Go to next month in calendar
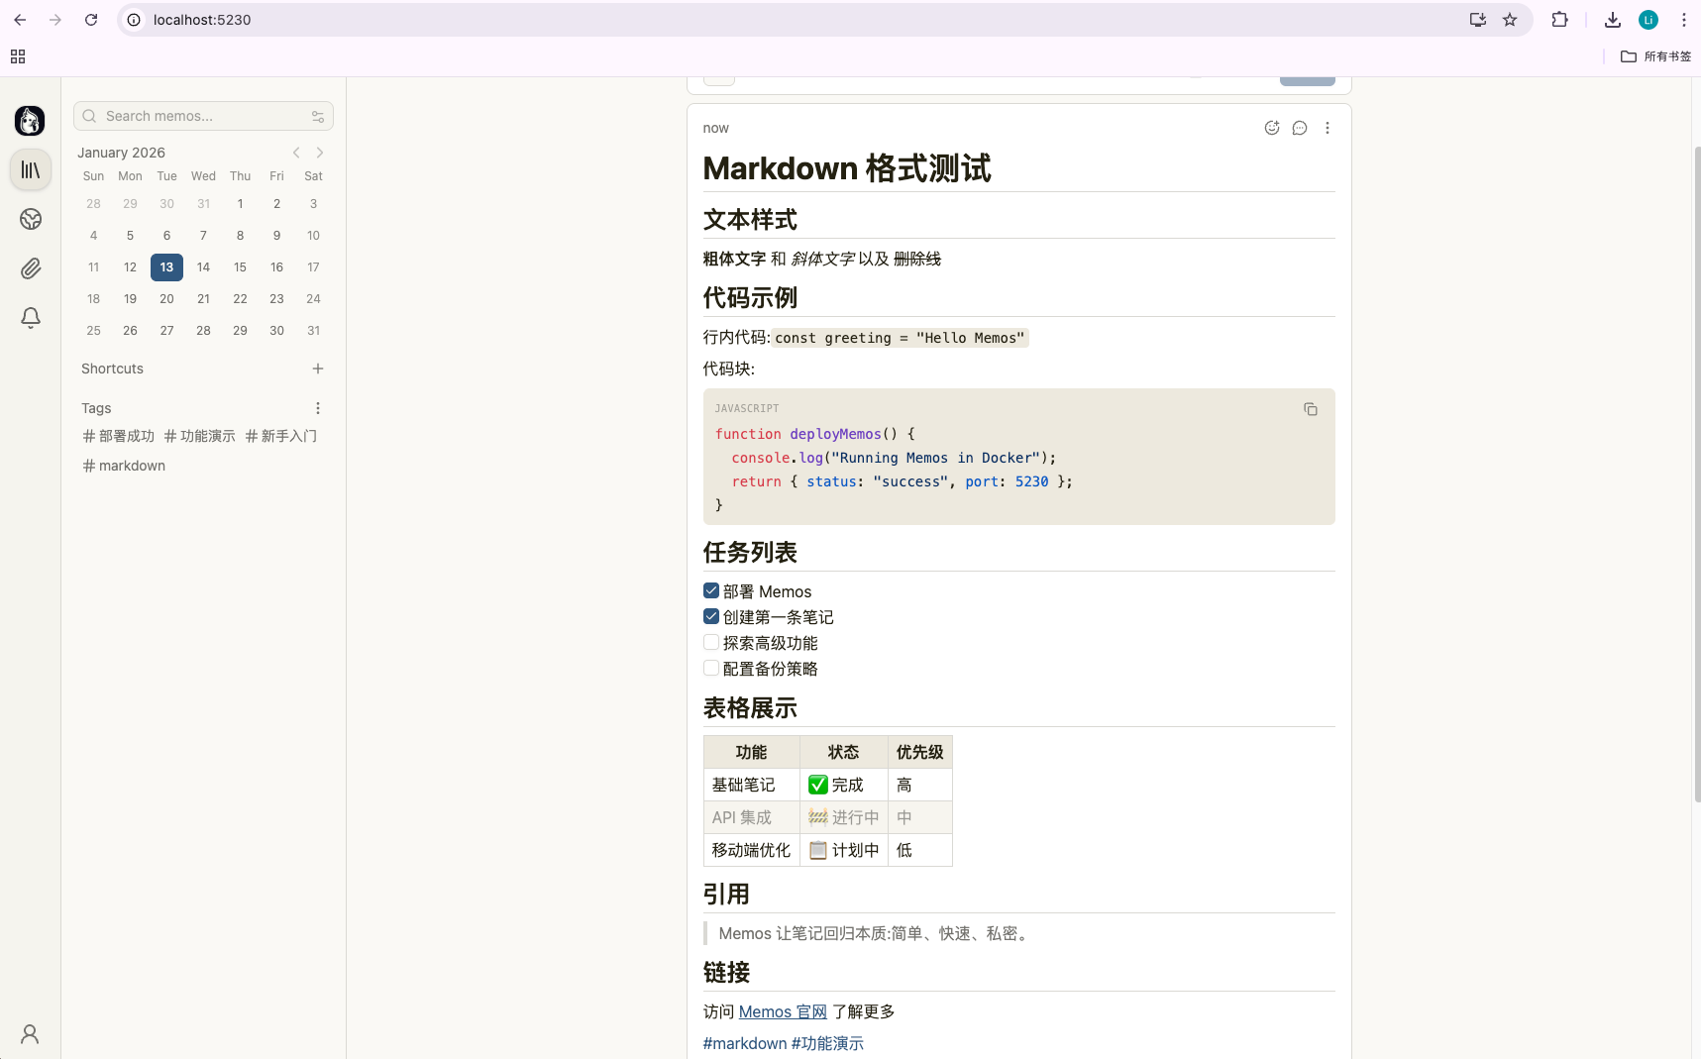 click(320, 153)
